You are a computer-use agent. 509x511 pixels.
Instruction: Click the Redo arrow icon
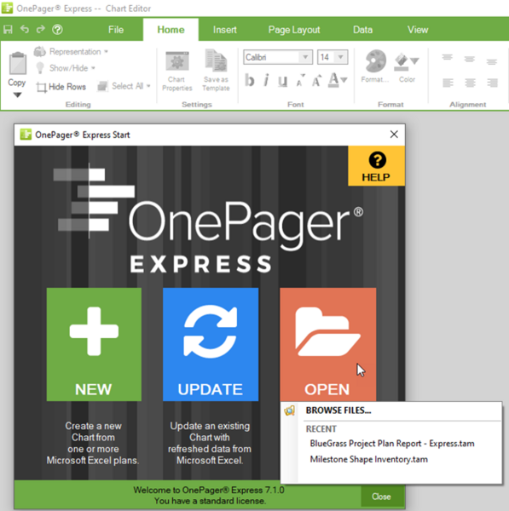tap(41, 29)
